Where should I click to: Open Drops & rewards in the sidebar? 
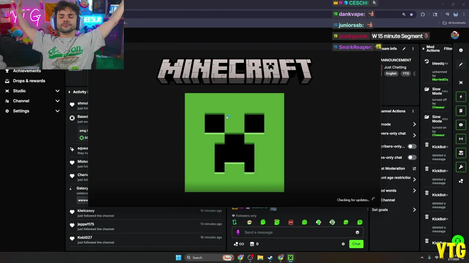[29, 81]
